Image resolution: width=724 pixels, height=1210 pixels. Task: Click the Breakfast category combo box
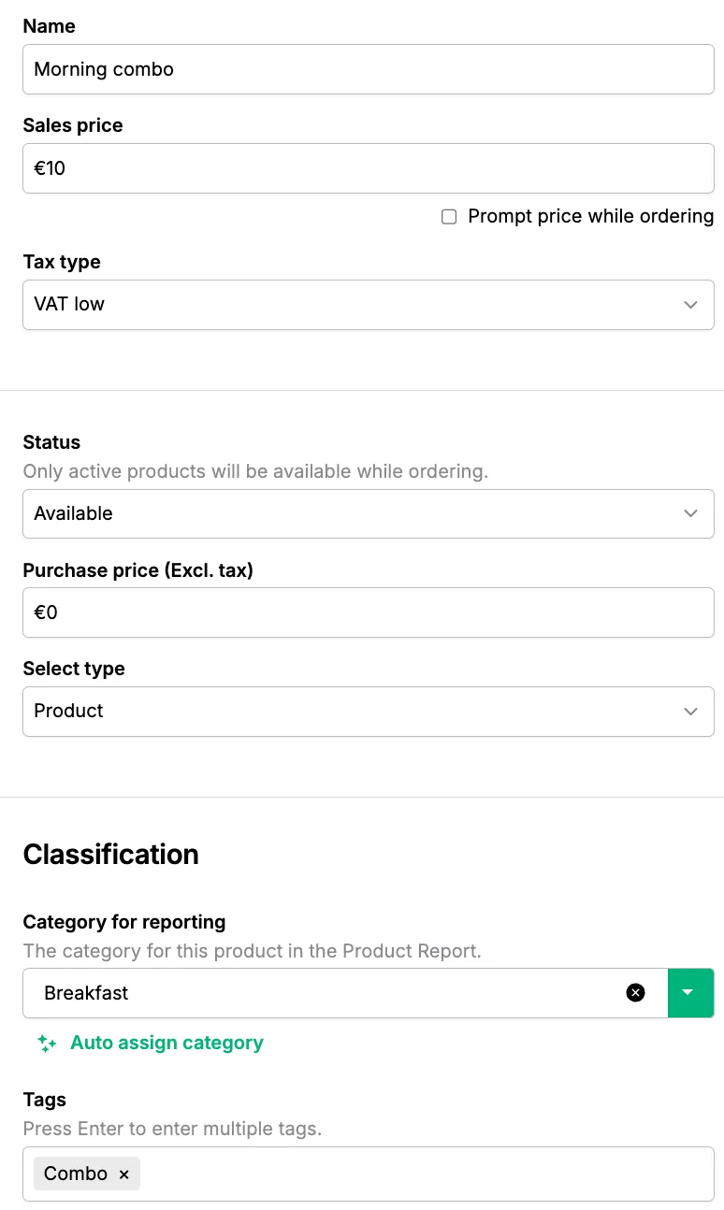pos(318,993)
